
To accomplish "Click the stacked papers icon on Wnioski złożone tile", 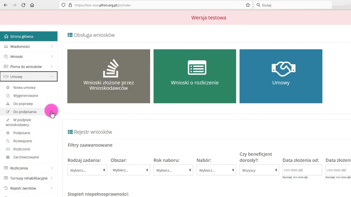I will click(x=111, y=69).
